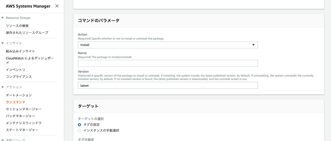Collapse the アクション section
This screenshot has width=331, height=141.
(x=3, y=87)
